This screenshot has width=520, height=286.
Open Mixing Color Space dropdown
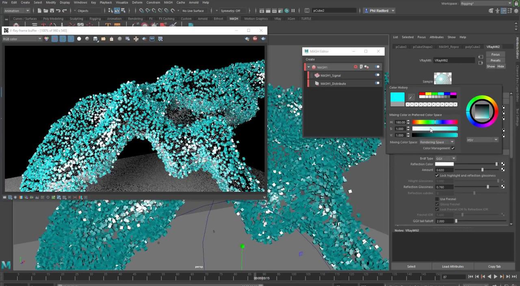coord(437,142)
